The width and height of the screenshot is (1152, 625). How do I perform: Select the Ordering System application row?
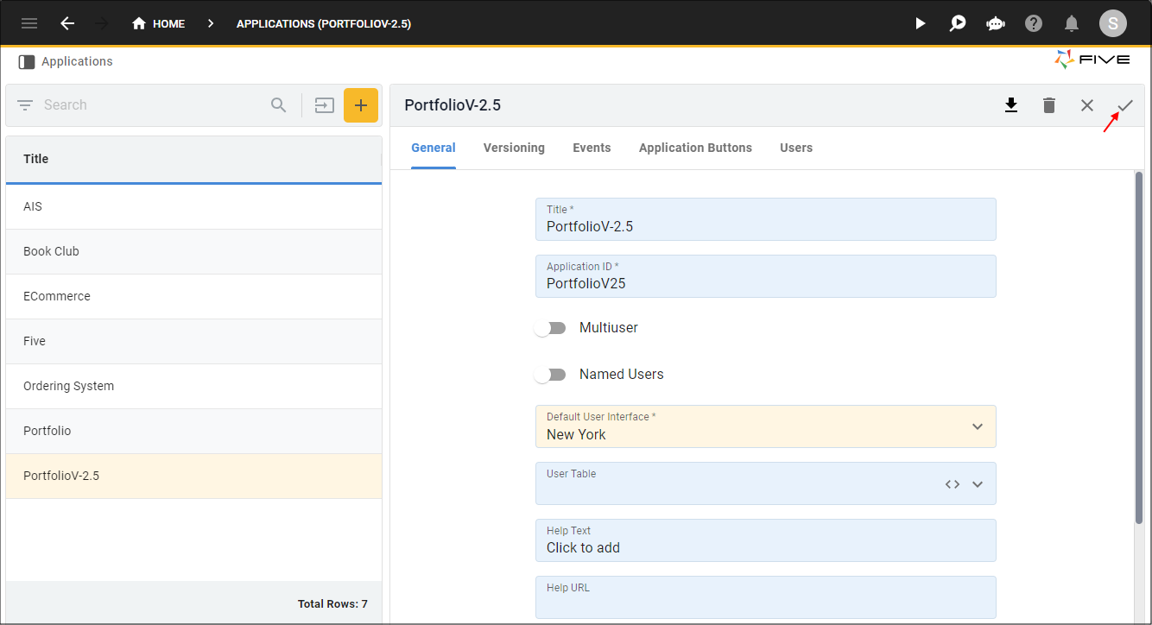coord(193,386)
